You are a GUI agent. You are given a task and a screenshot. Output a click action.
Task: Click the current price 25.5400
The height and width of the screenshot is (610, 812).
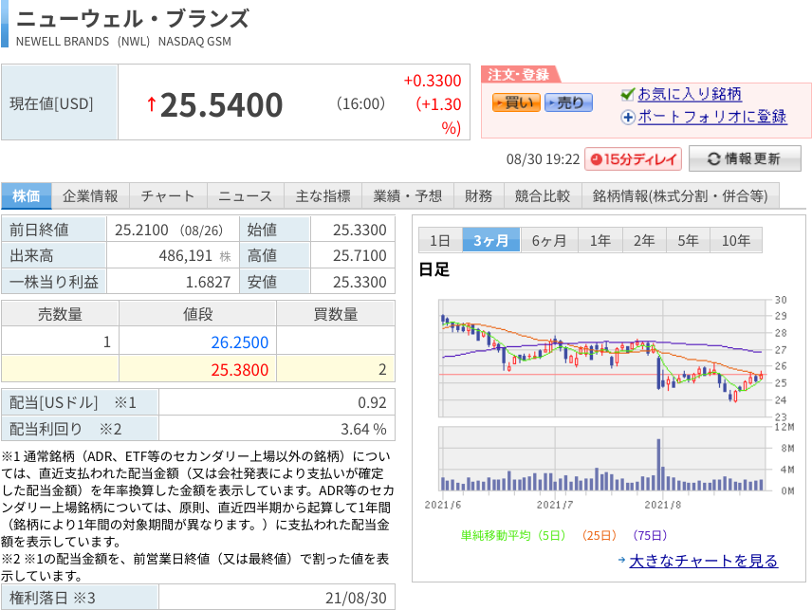221,105
